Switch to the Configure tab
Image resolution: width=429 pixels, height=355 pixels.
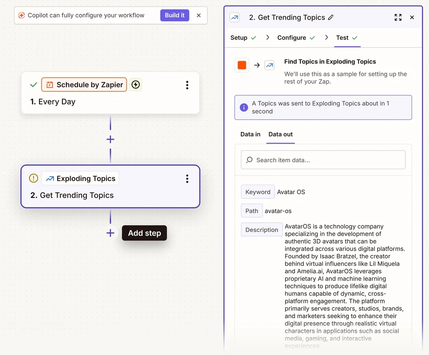[292, 38]
